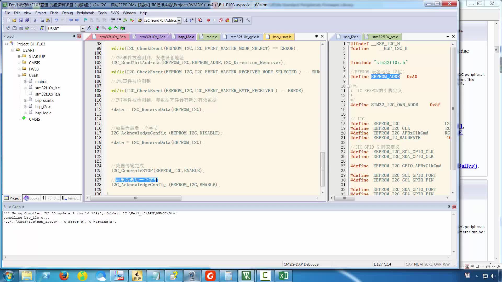Expand the bsp_i2c.c node in the tree
This screenshot has width=502, height=282.
click(x=25, y=107)
